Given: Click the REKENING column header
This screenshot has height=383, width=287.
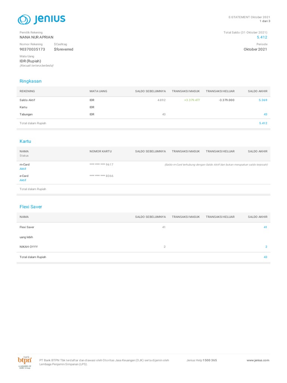Looking at the screenshot, I should [27, 91].
